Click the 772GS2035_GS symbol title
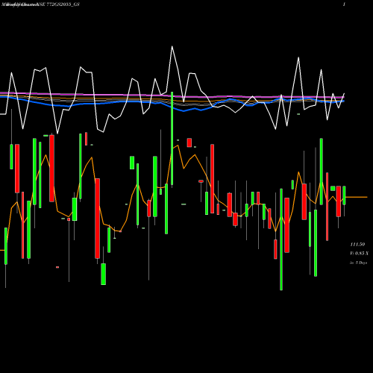Image resolution: width=373 pixels, height=373 pixels. [63, 4]
